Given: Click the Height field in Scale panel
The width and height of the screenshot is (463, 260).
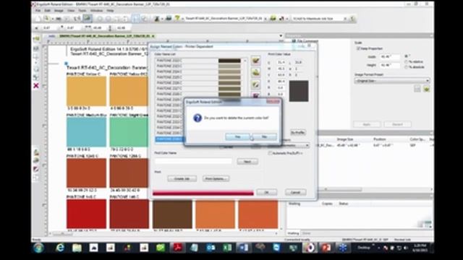Looking at the screenshot, I should coord(390,65).
